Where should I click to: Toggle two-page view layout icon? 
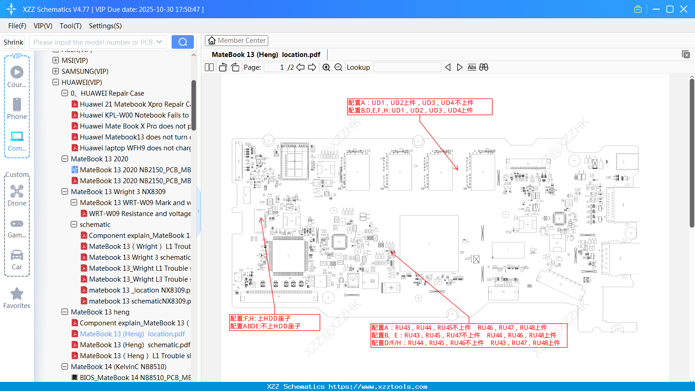pos(209,67)
